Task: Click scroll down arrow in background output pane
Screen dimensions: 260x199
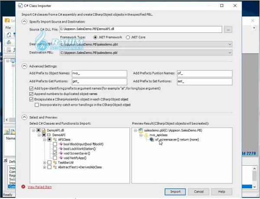Action: click(x=254, y=186)
